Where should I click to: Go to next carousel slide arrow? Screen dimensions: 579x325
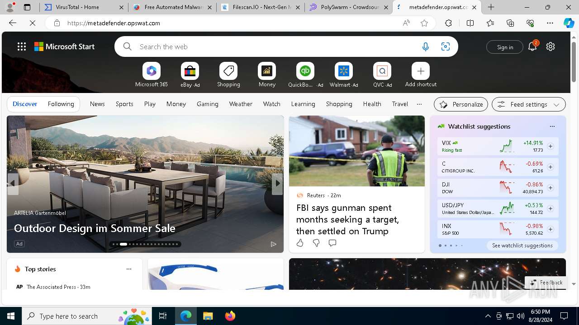pos(277,183)
